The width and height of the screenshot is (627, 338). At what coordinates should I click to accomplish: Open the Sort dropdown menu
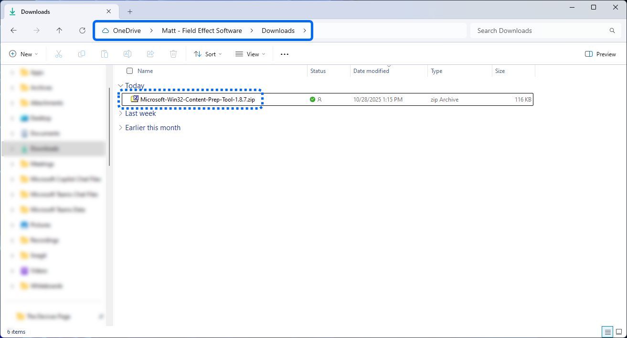coord(208,54)
